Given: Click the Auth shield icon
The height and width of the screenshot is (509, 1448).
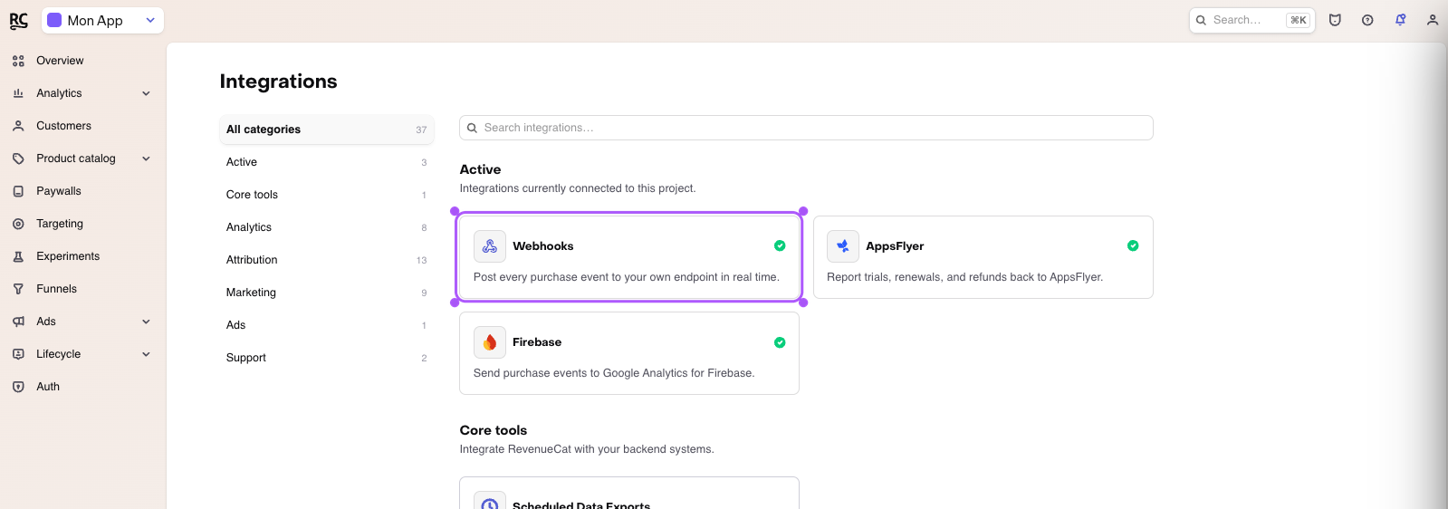Looking at the screenshot, I should [18, 387].
